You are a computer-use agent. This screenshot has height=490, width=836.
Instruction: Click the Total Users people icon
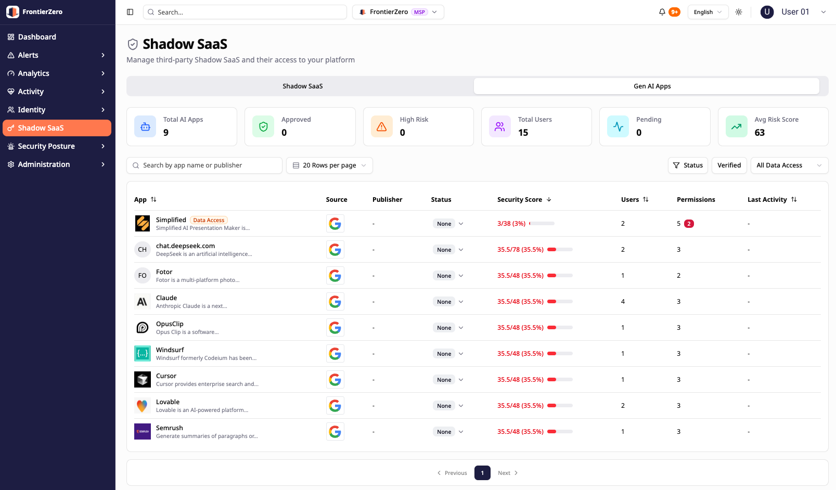499,127
